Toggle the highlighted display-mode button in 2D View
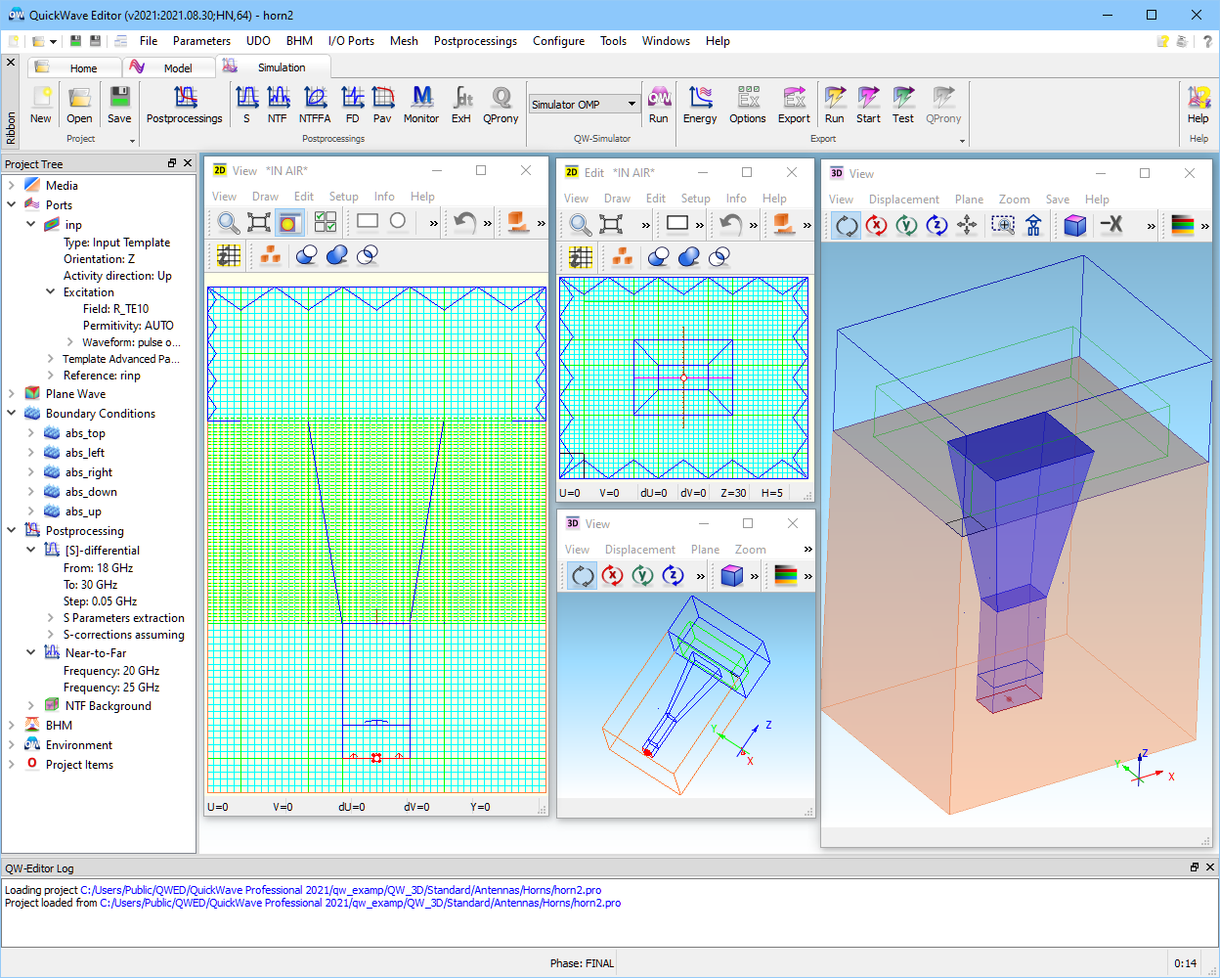This screenshot has width=1220, height=978. click(x=288, y=222)
